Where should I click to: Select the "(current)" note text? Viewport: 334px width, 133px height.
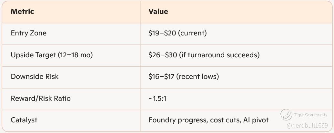[x=193, y=33]
